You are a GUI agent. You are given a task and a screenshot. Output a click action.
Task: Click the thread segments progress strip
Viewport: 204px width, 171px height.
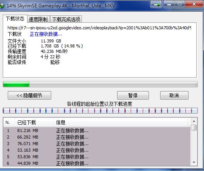[100, 111]
